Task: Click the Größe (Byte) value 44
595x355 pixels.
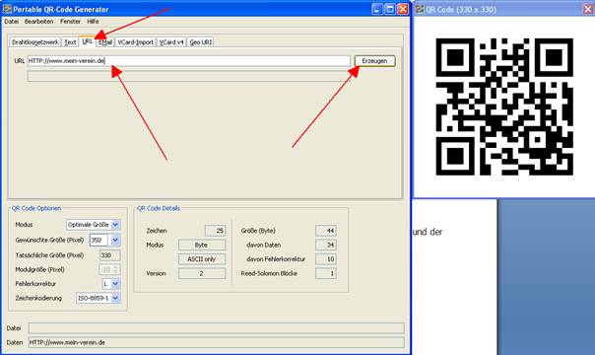Action: (326, 231)
